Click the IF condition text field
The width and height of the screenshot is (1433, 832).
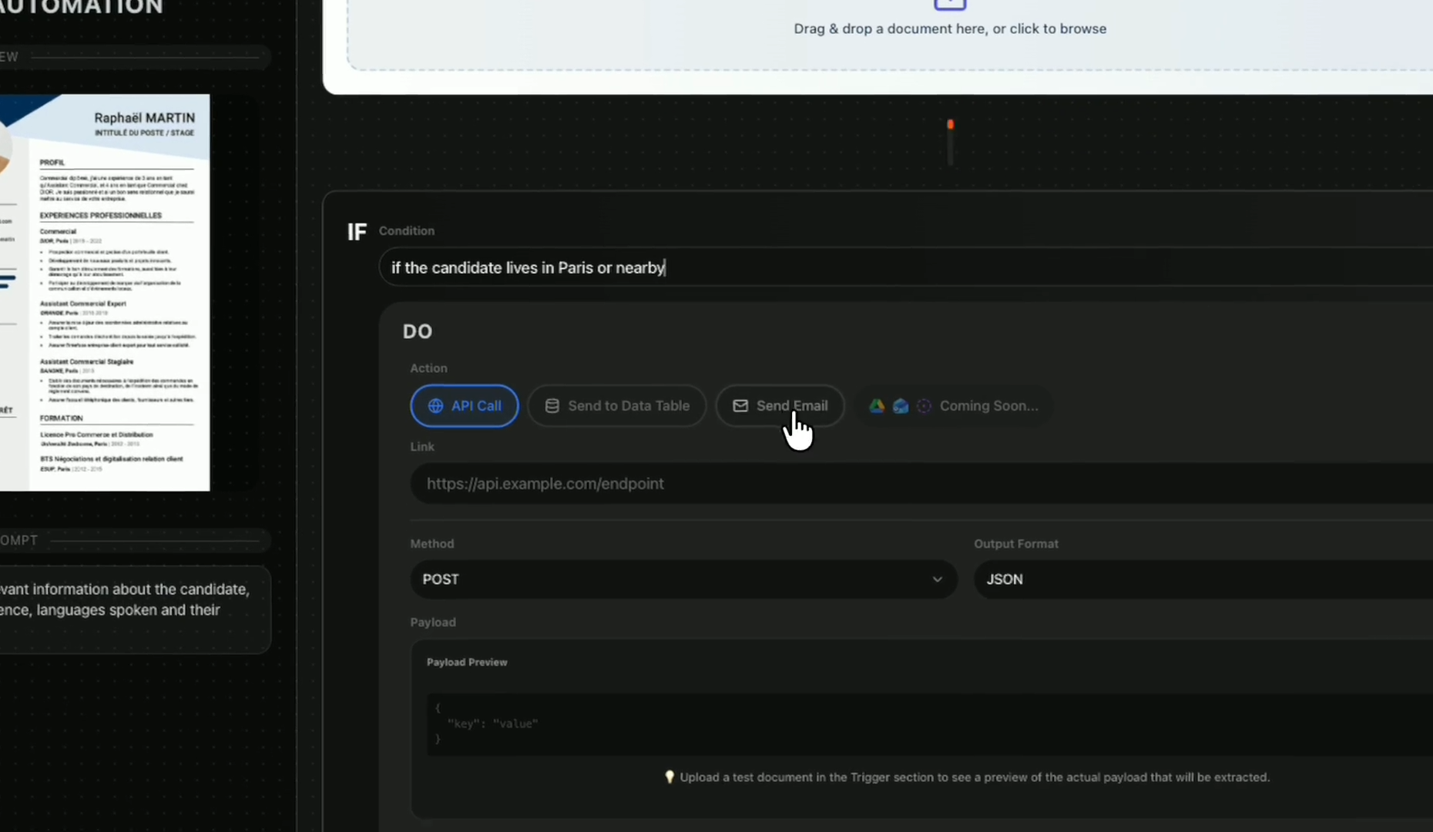coord(693,267)
